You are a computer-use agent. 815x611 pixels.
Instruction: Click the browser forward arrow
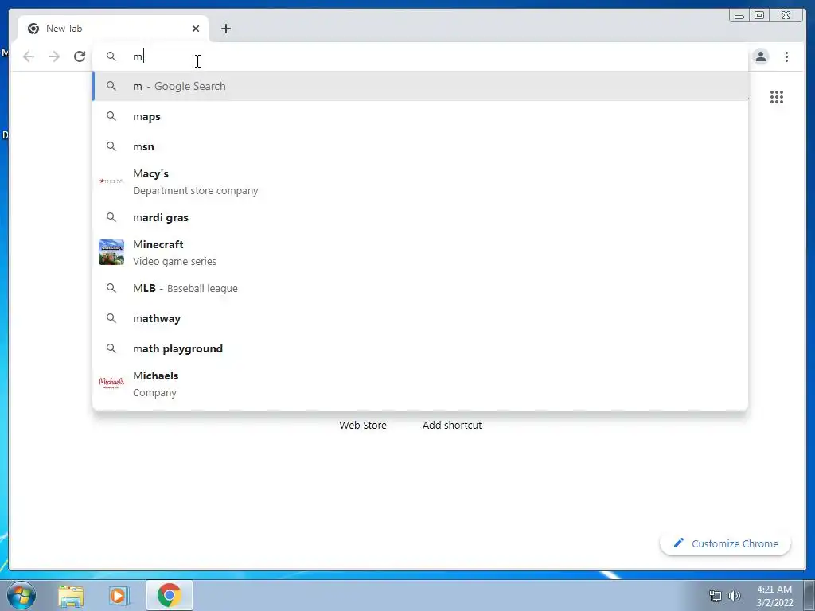click(54, 56)
